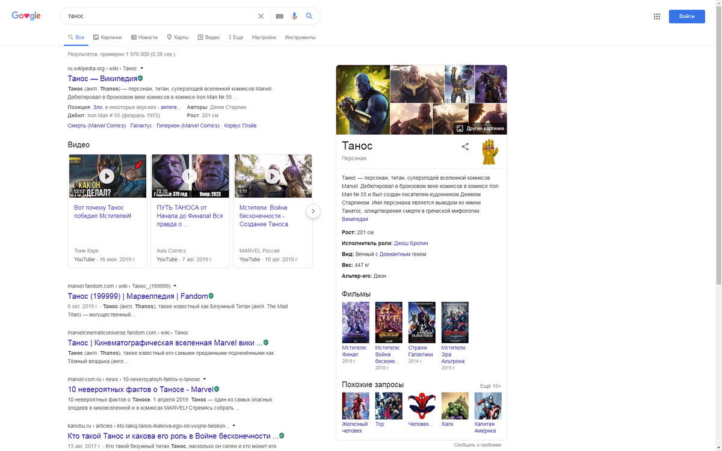Open the Ещё more menu

coord(236,37)
